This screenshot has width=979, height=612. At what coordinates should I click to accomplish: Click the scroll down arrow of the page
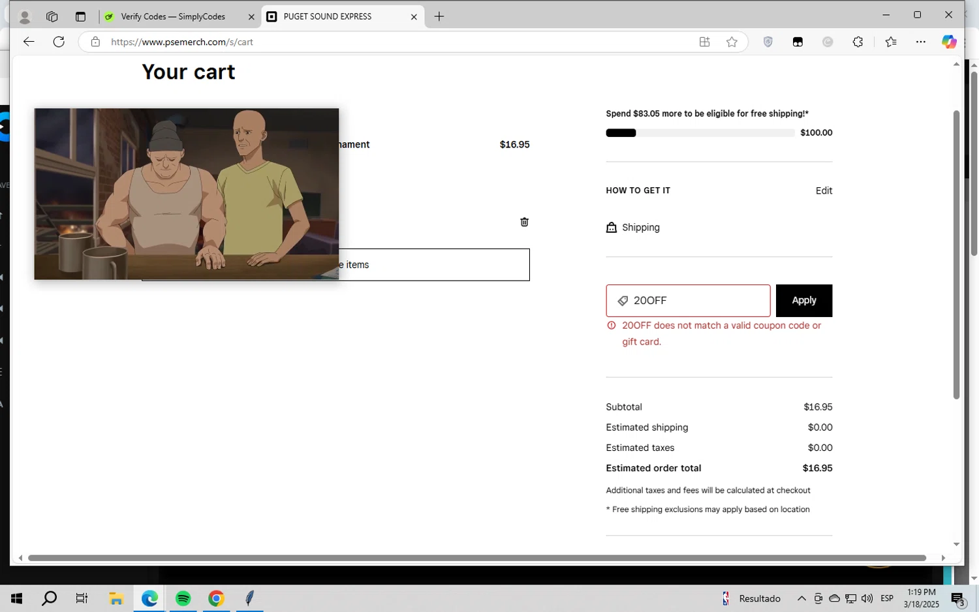point(956,544)
